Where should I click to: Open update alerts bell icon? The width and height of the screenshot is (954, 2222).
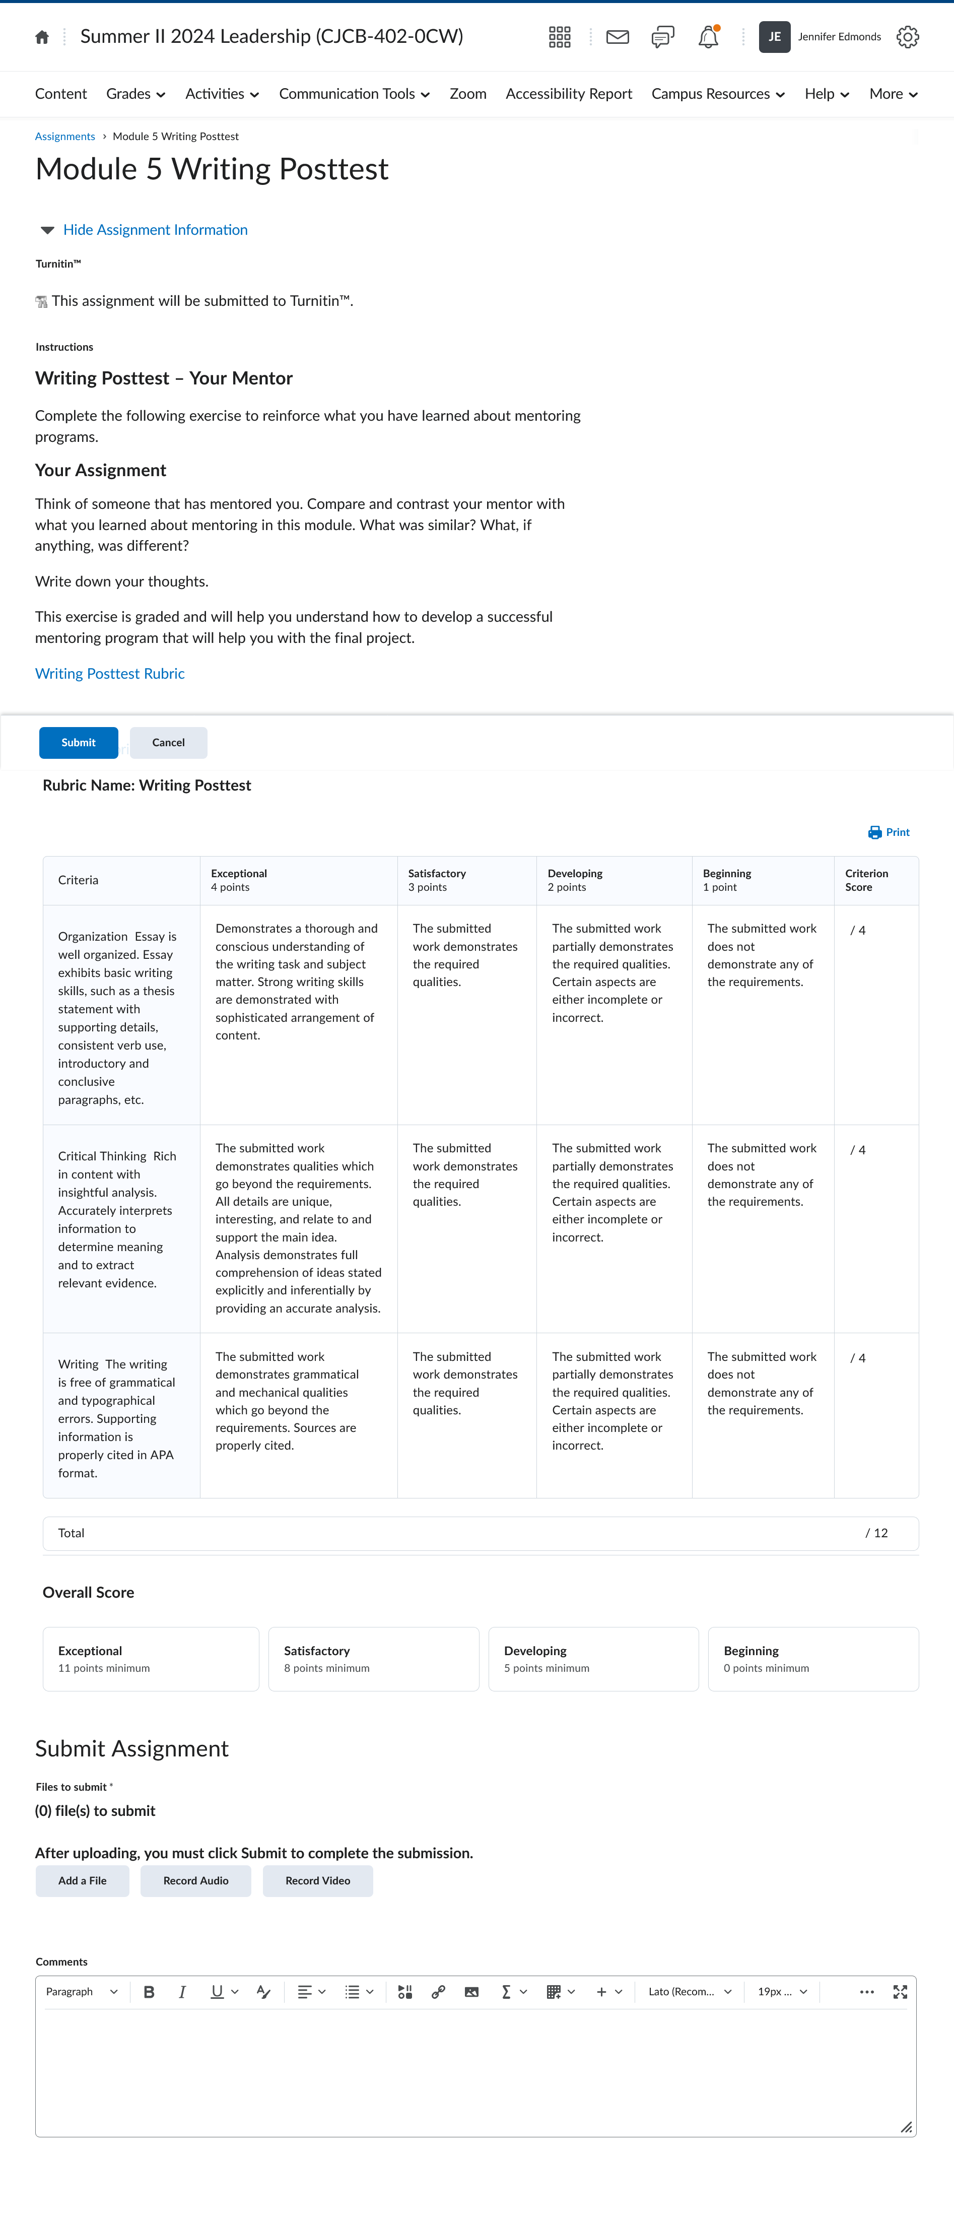[x=708, y=37]
